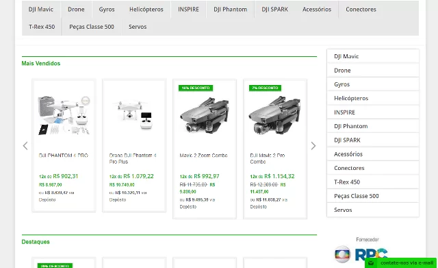Open INSPIRE in the top menu
This screenshot has width=438, height=268.
point(189,9)
